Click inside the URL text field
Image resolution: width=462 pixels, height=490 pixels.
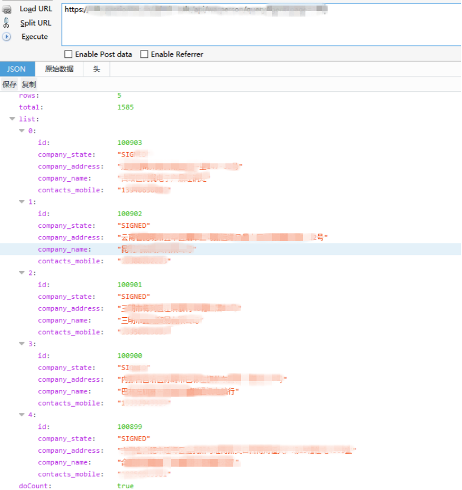point(261,24)
